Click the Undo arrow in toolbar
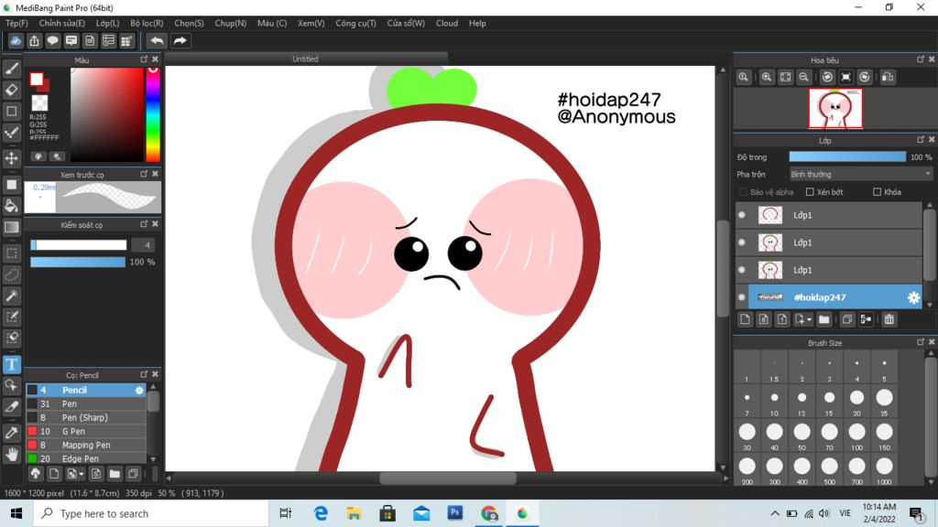The width and height of the screenshot is (938, 527). click(157, 40)
